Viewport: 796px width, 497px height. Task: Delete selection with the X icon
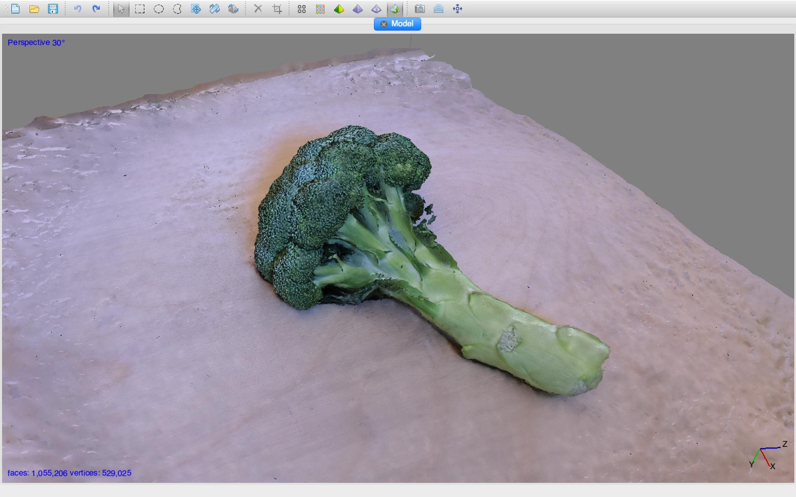pyautogui.click(x=258, y=9)
